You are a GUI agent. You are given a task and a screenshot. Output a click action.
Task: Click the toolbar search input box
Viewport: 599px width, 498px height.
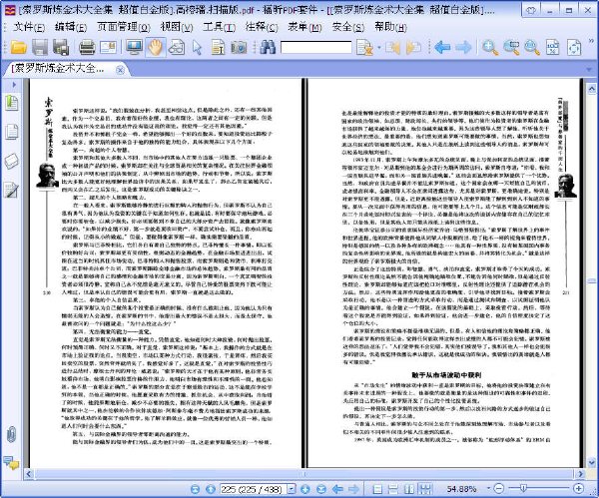click(x=315, y=48)
